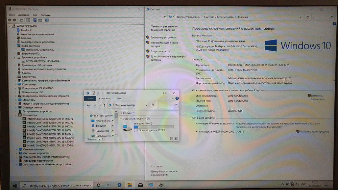Click Изменить параметры link
The height and width of the screenshot is (190, 338).
click(x=317, y=98)
